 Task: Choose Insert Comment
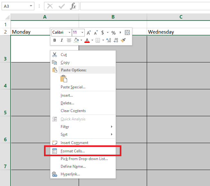coord(83,143)
